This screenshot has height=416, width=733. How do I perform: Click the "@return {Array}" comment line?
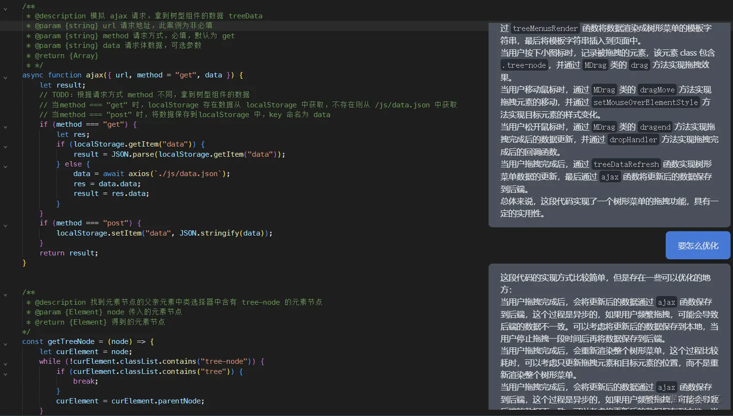63,56
